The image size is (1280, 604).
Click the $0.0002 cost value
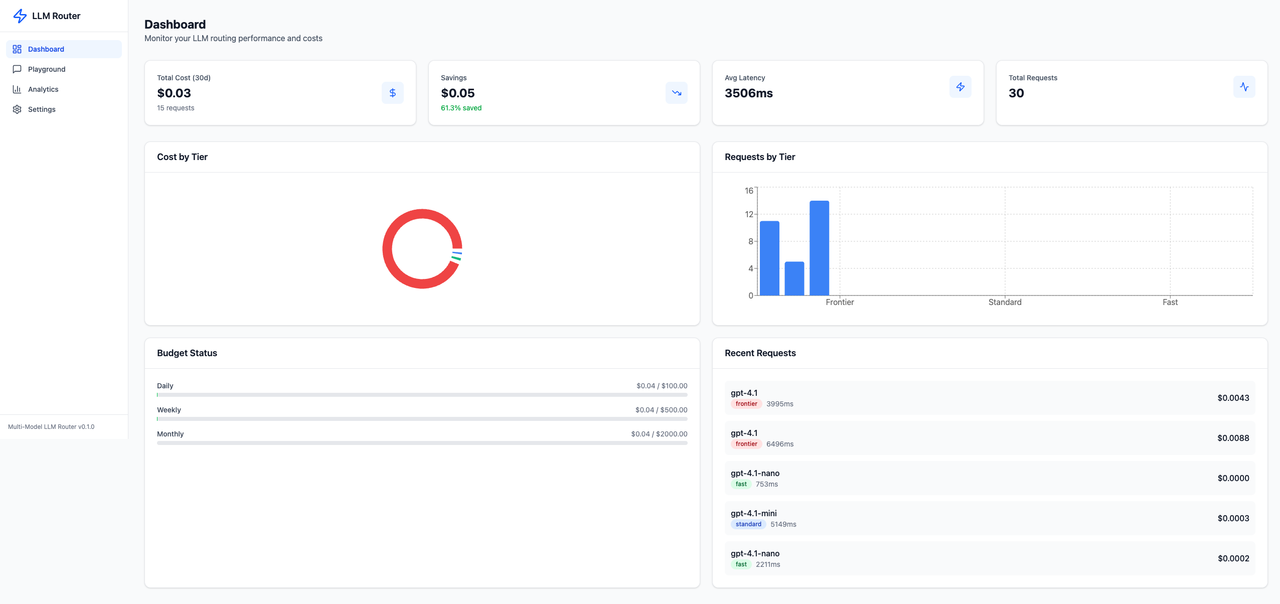pyautogui.click(x=1233, y=558)
